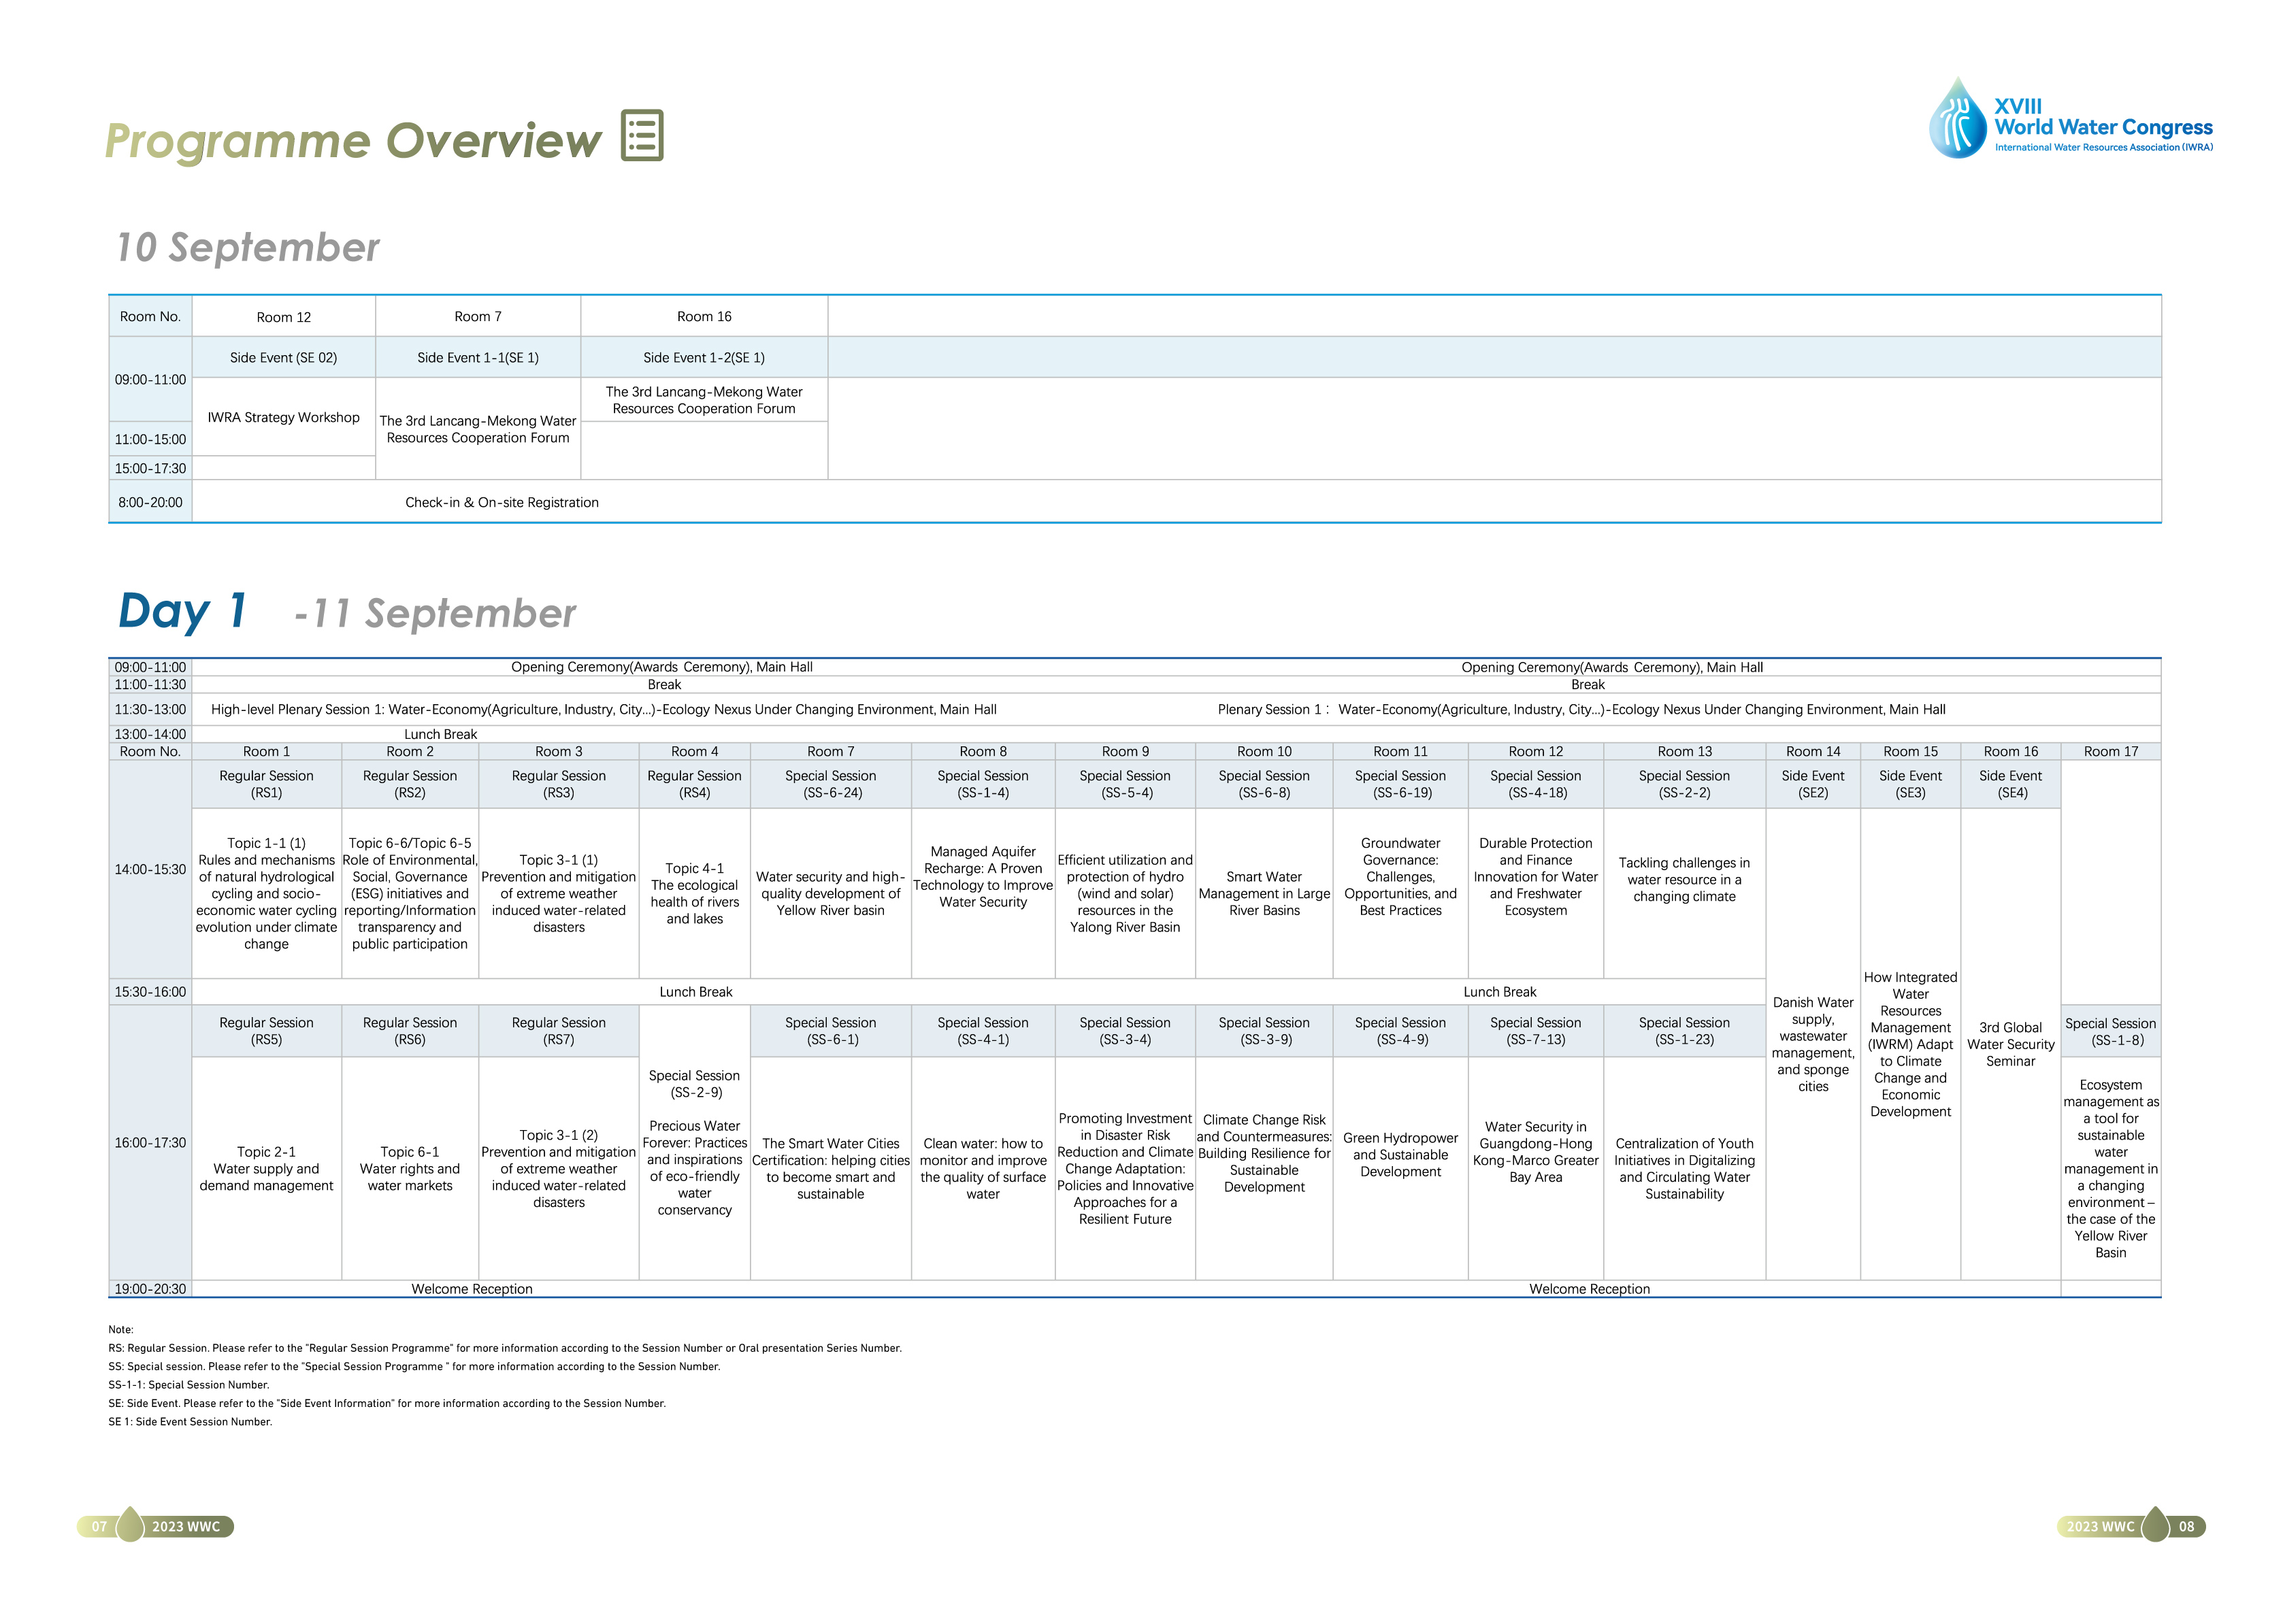The image size is (2283, 1624).
Task: Click the "SE 1: Side Event Session Number." note
Action: 190,1421
